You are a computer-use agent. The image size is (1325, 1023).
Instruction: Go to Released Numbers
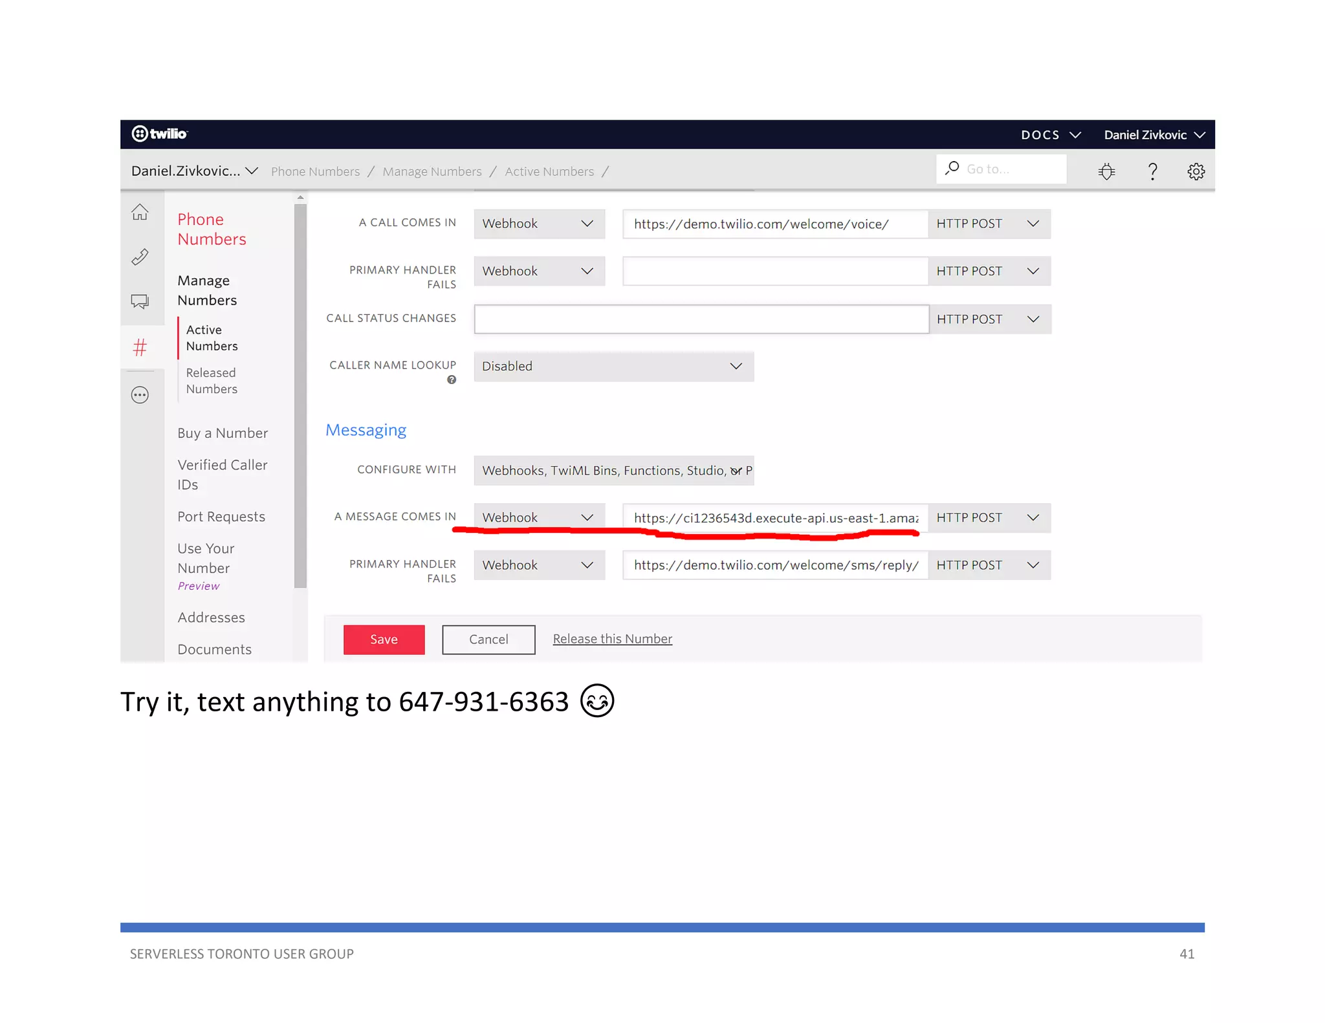[212, 381]
